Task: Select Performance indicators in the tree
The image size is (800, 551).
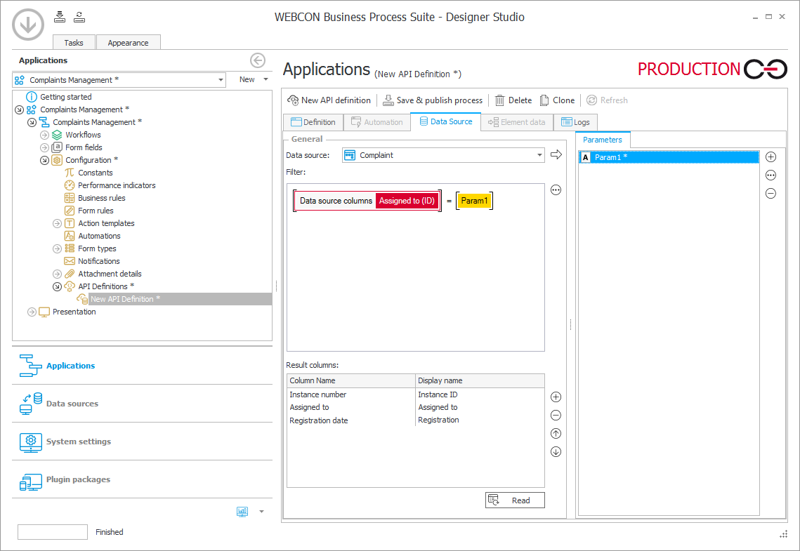Action: [110, 185]
